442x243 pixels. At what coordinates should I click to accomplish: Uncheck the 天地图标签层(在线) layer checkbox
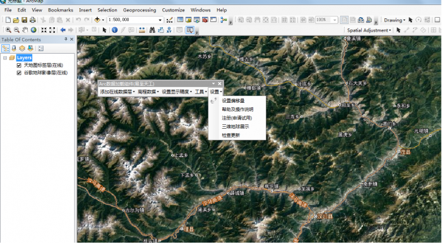[x=19, y=66]
